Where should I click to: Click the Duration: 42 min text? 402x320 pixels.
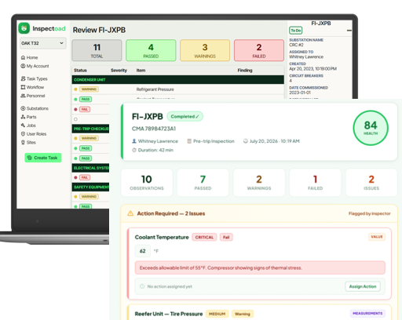pos(155,150)
